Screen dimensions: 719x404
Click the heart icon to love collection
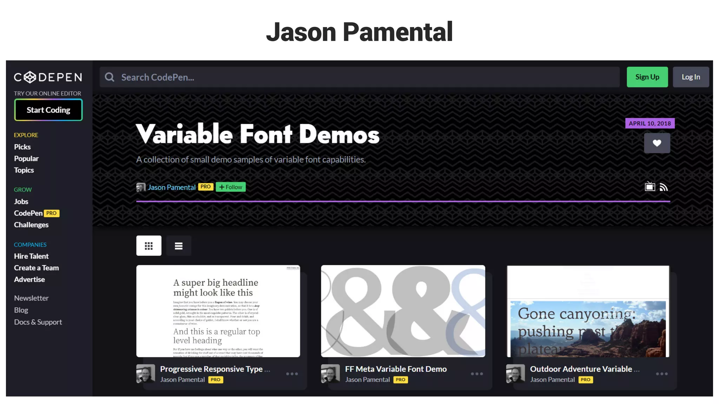click(x=657, y=143)
